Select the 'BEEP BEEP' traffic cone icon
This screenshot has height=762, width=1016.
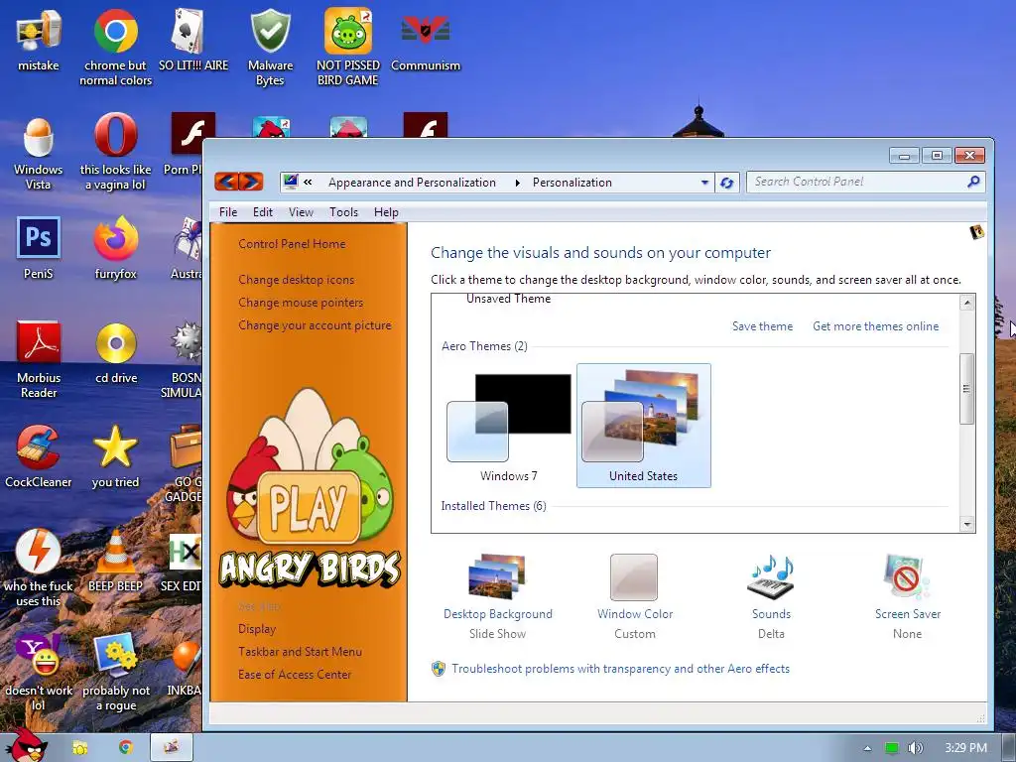[115, 562]
